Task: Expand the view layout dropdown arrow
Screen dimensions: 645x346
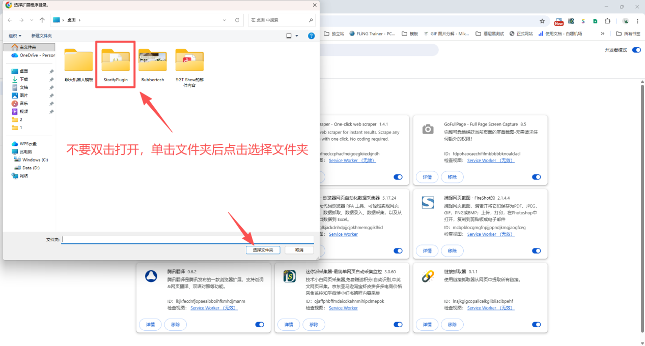Action: point(296,36)
